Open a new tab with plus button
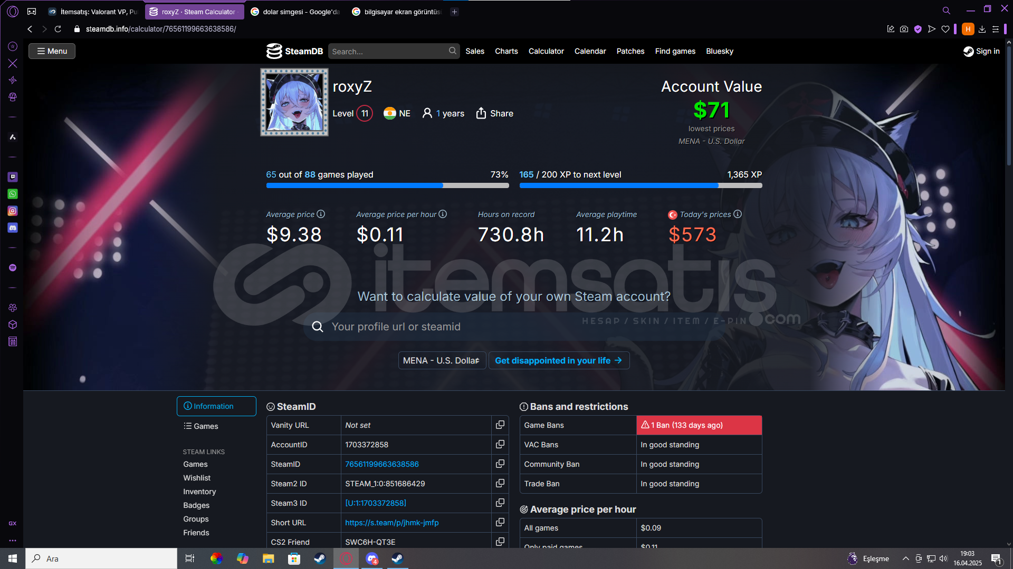1013x569 pixels. tap(454, 12)
